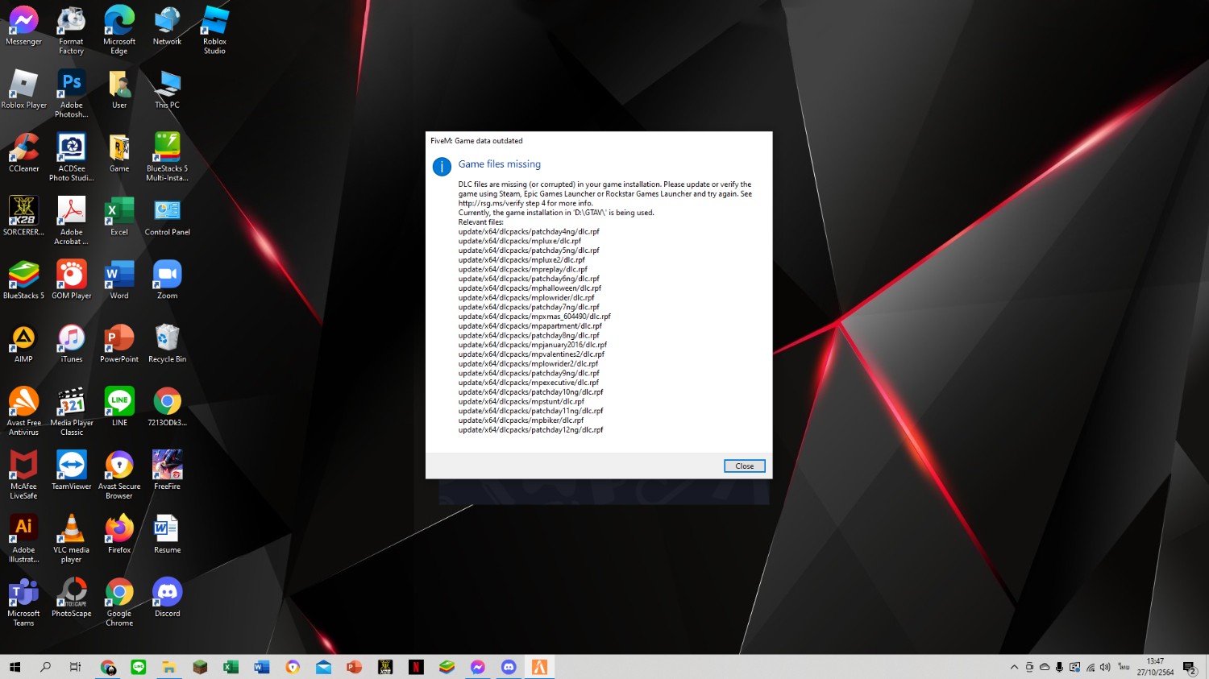Click the 'Game files missing' heading
Screen dimensions: 1209x679
[500, 164]
